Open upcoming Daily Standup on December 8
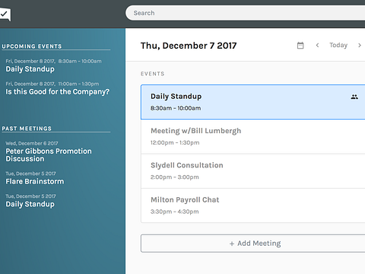Image resolution: width=365 pixels, height=274 pixels. click(30, 69)
